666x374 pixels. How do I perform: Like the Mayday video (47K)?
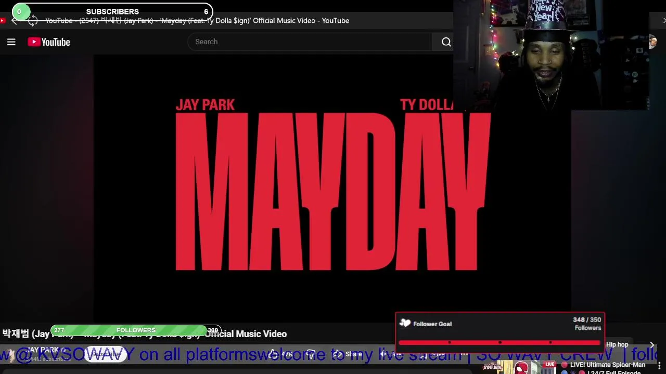(x=281, y=354)
